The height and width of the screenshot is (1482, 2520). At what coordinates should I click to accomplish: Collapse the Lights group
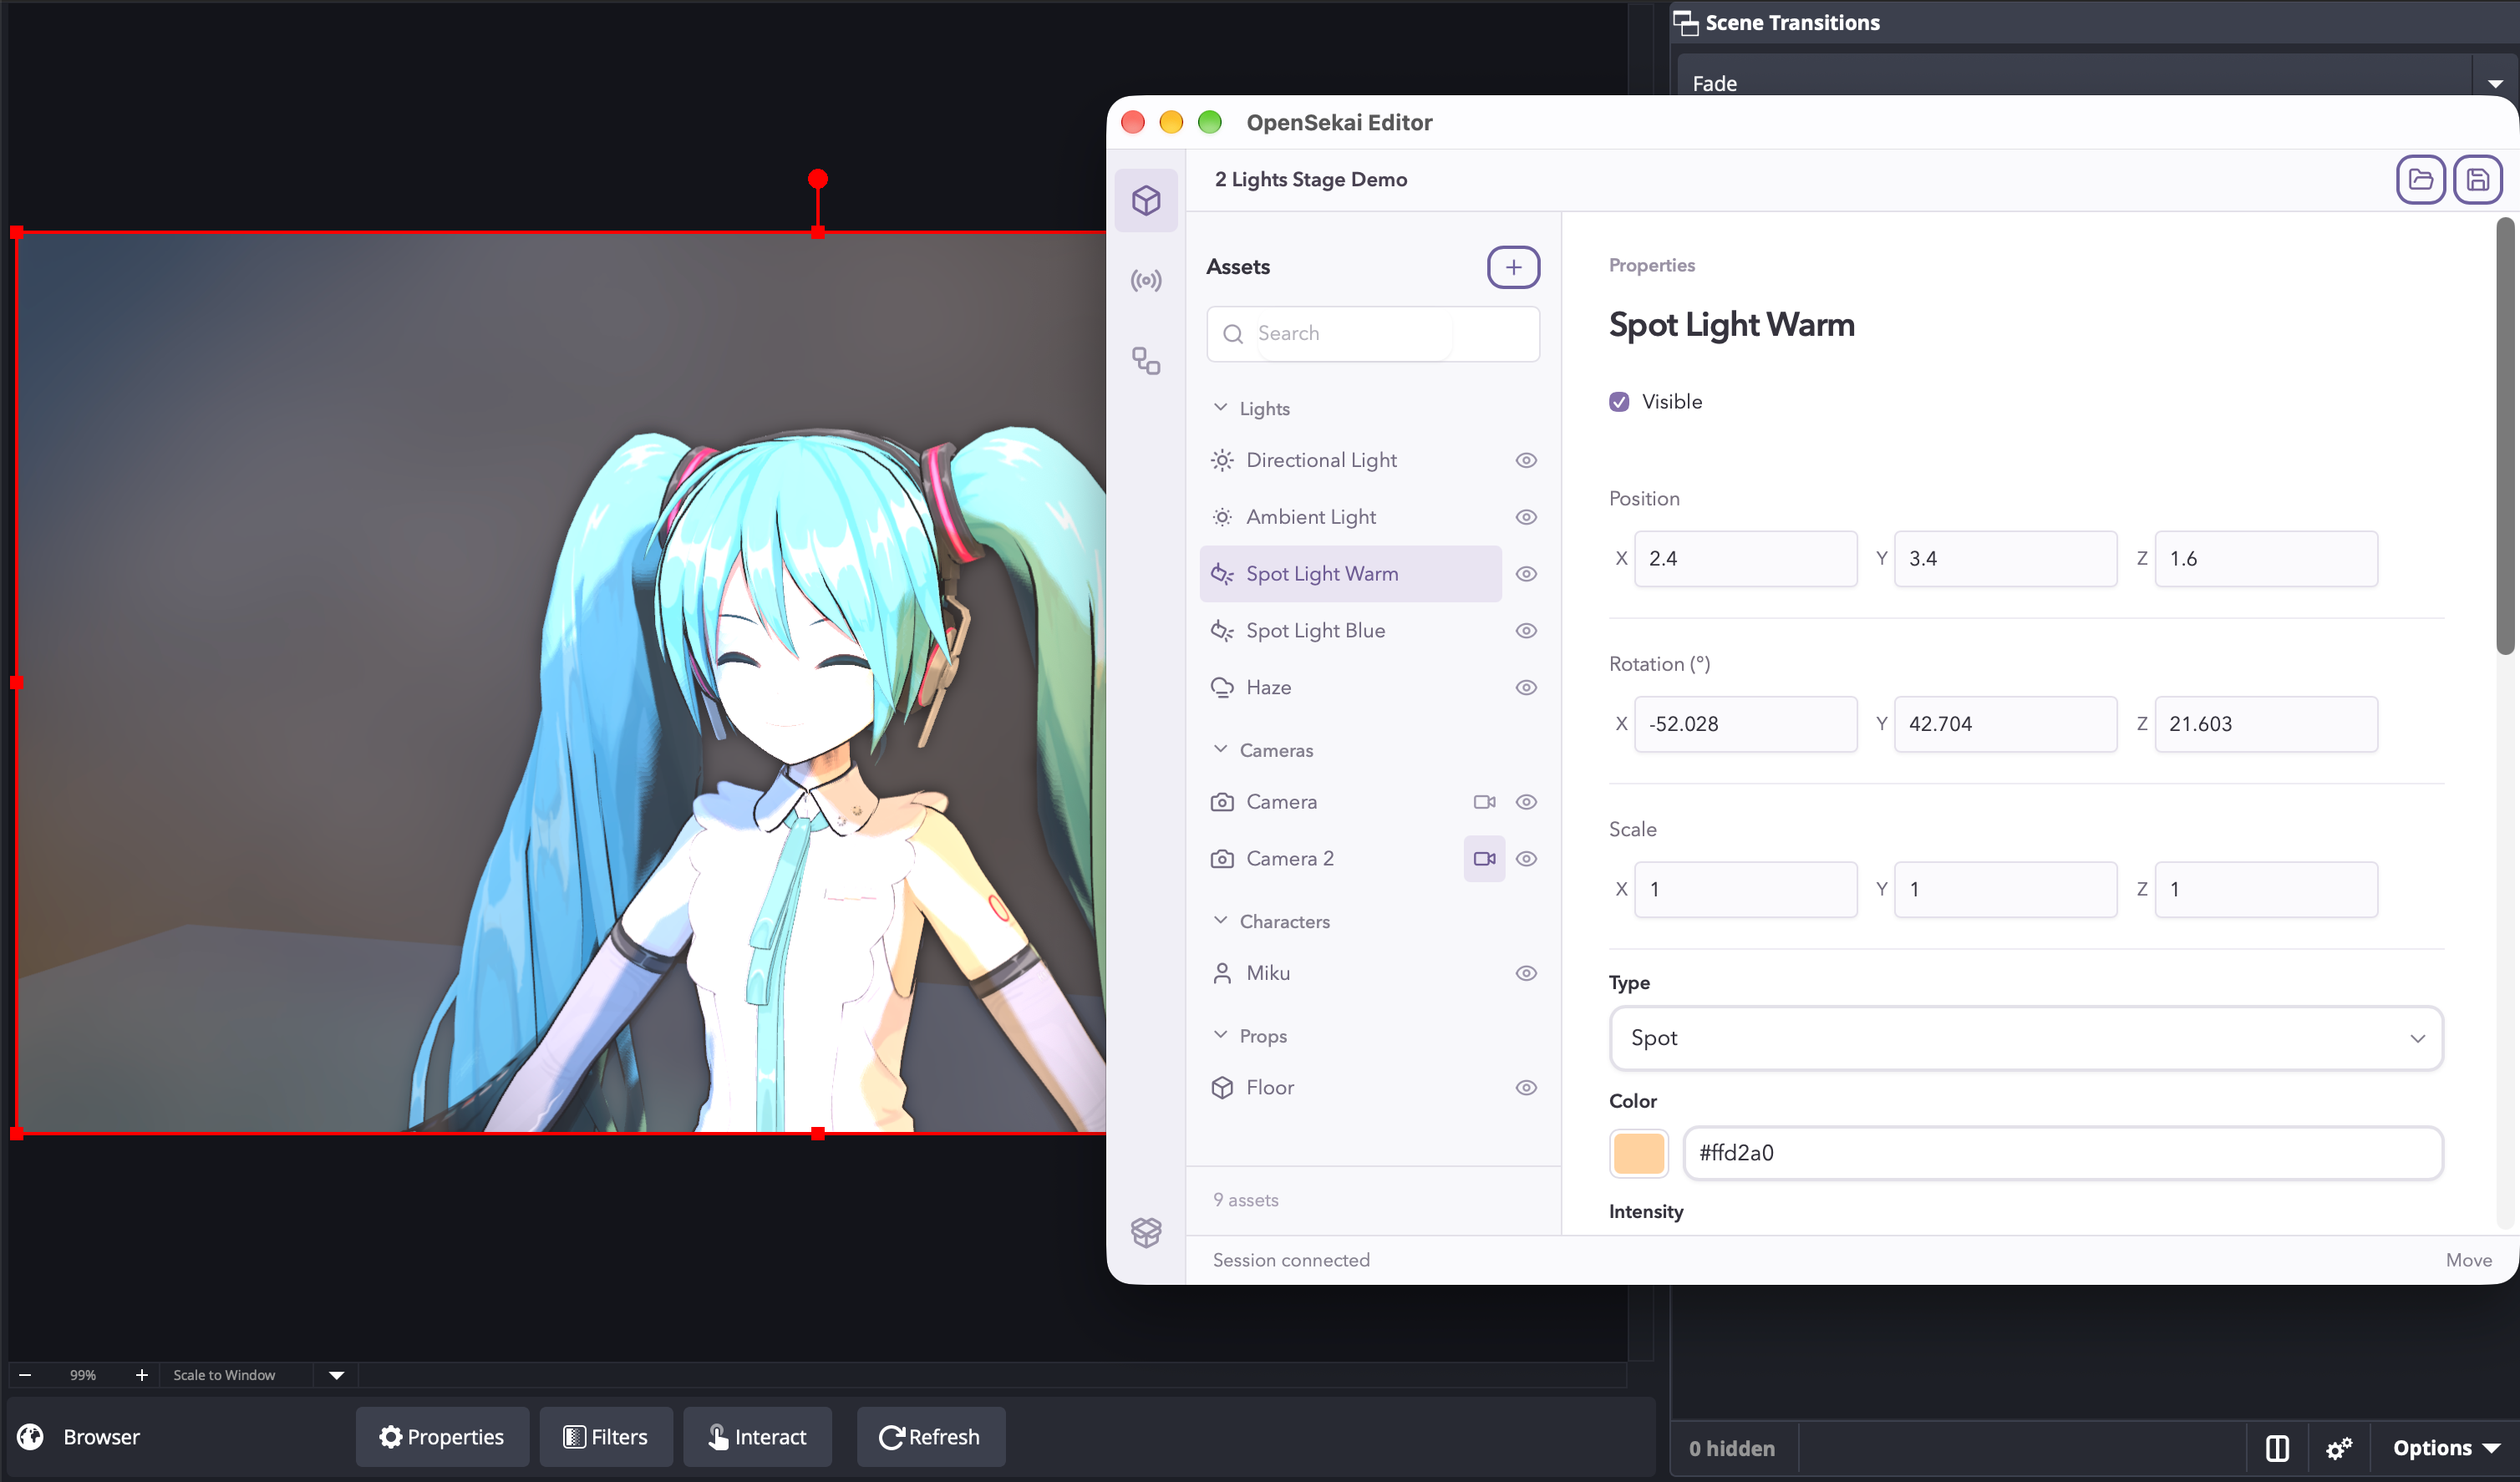pyautogui.click(x=1220, y=408)
